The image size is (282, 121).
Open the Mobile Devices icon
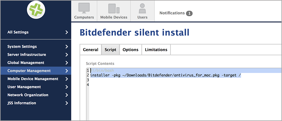114,8
